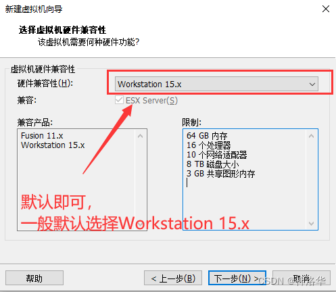Select the 10 个网络适配器 limitation entry
Viewport: 336px width, 292px height.
coord(217,155)
